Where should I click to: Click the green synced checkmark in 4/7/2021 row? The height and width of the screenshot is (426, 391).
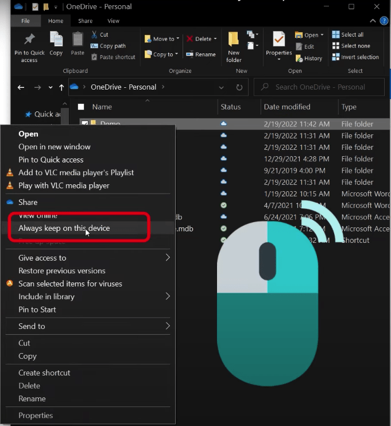pyautogui.click(x=223, y=205)
